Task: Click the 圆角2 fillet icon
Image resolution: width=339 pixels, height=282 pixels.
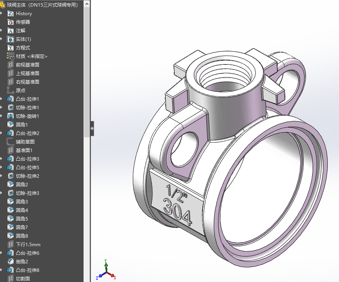Action: 10,184
